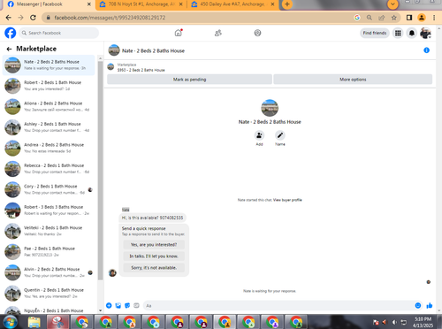The image size is (442, 329).
Task: Go back in browser history
Action: [9, 18]
